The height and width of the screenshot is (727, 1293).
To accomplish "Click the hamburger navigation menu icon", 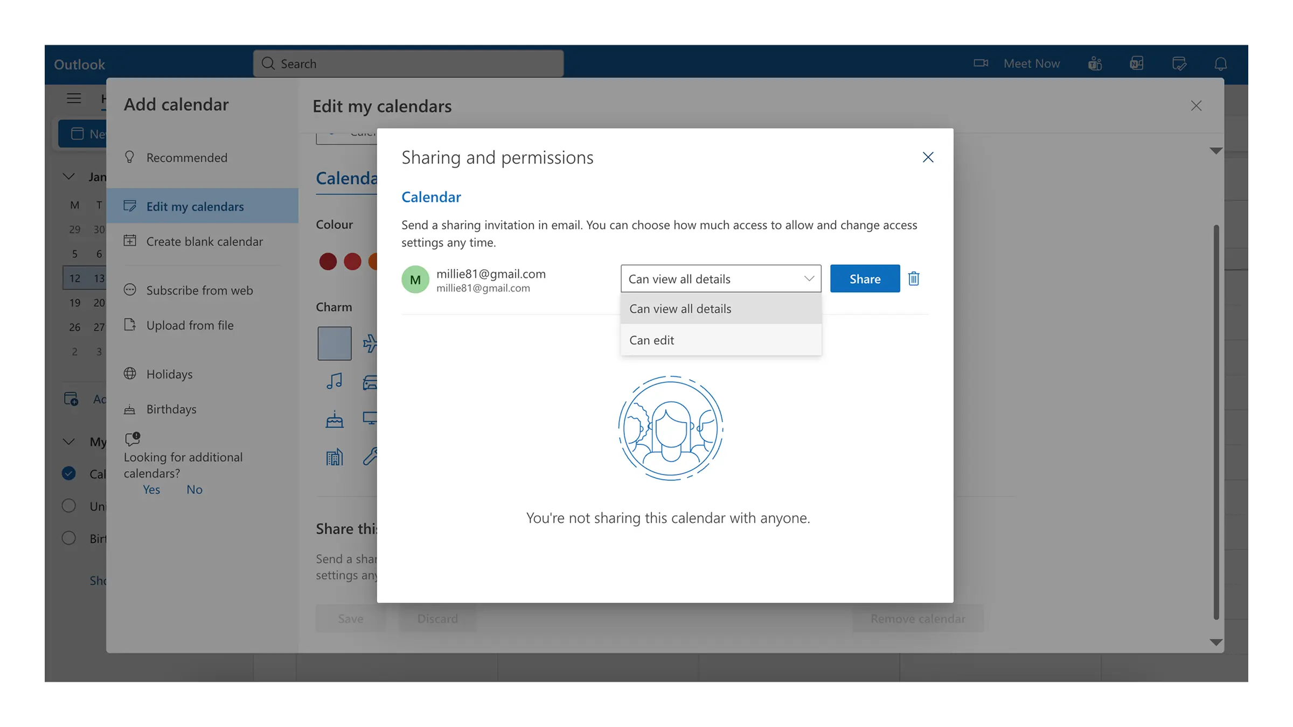I will (74, 98).
